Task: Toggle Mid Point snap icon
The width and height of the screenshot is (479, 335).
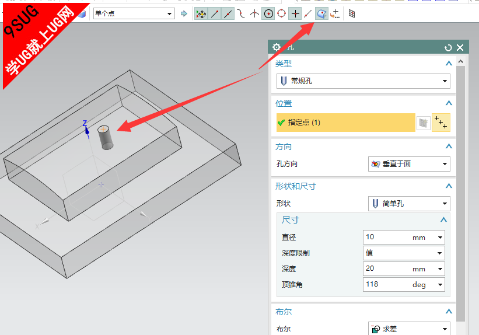Action: [x=228, y=14]
